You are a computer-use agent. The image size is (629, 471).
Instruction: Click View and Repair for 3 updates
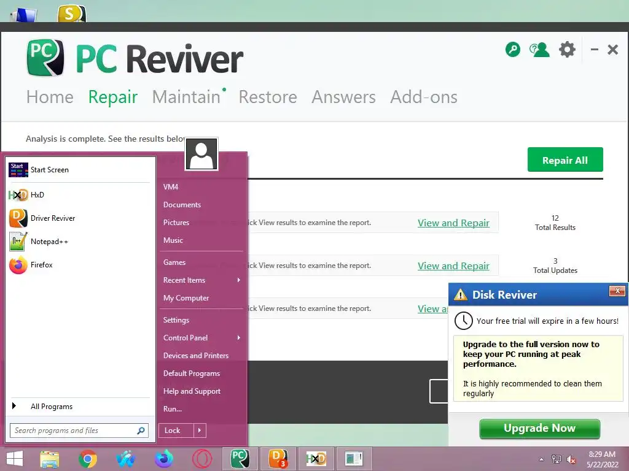453,266
